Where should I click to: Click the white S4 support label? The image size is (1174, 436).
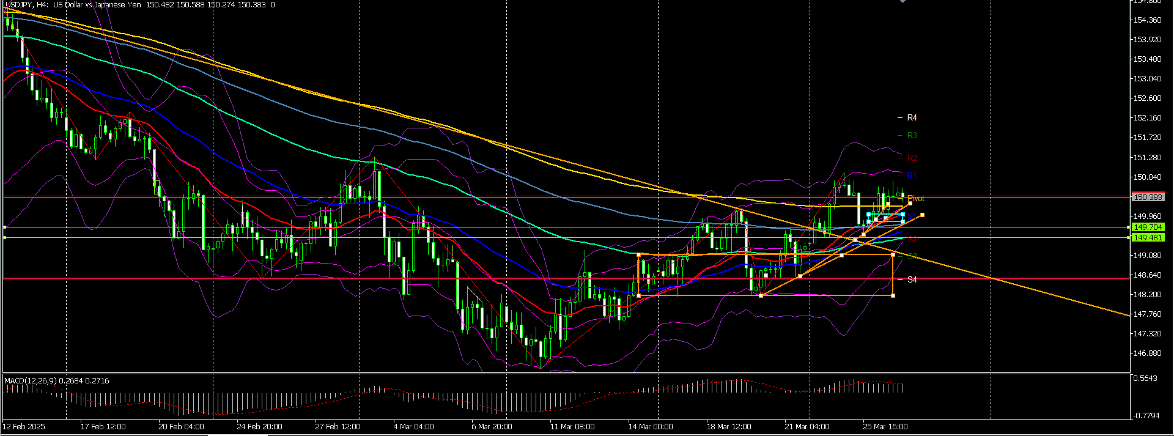[x=912, y=279]
